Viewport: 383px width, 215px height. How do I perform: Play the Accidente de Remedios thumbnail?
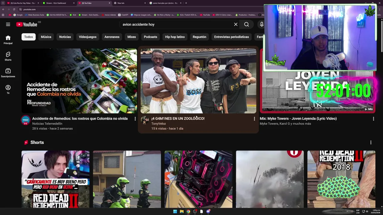tap(79, 81)
